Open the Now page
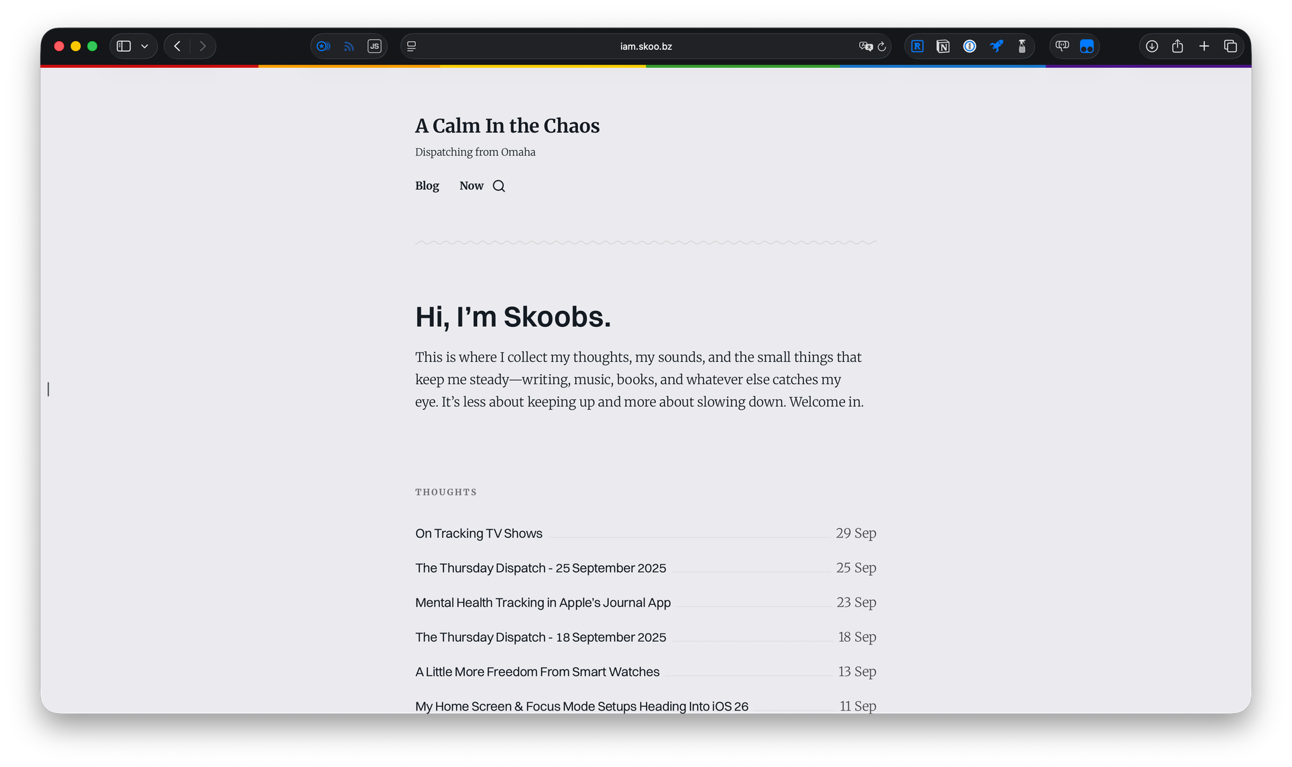1292x767 pixels. (471, 186)
